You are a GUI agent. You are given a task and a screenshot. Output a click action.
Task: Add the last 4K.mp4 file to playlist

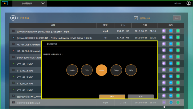[171, 102]
